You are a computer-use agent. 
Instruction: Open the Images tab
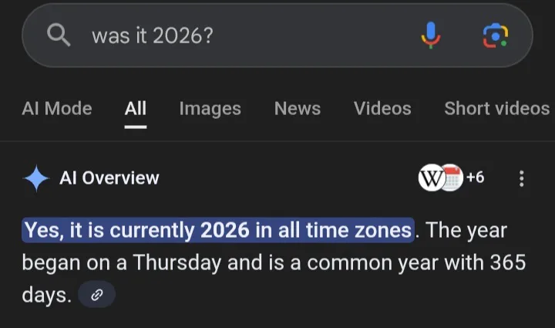(210, 109)
